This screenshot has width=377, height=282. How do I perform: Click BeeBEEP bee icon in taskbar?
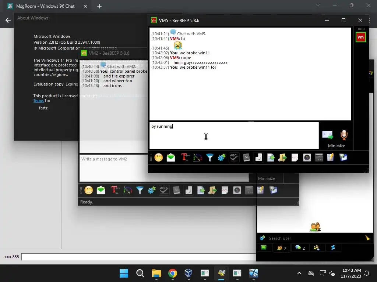(x=221, y=273)
